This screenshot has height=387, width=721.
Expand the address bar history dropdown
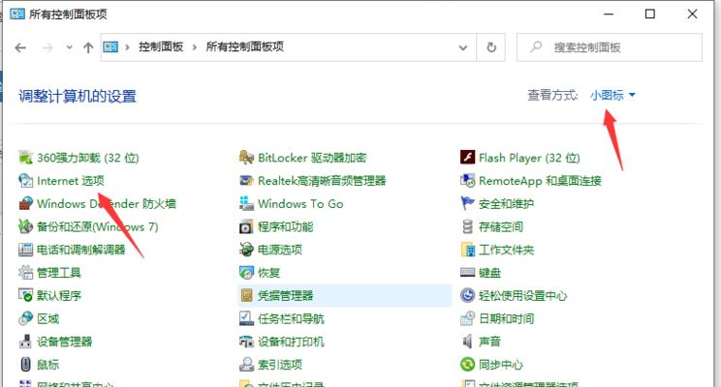(x=463, y=47)
